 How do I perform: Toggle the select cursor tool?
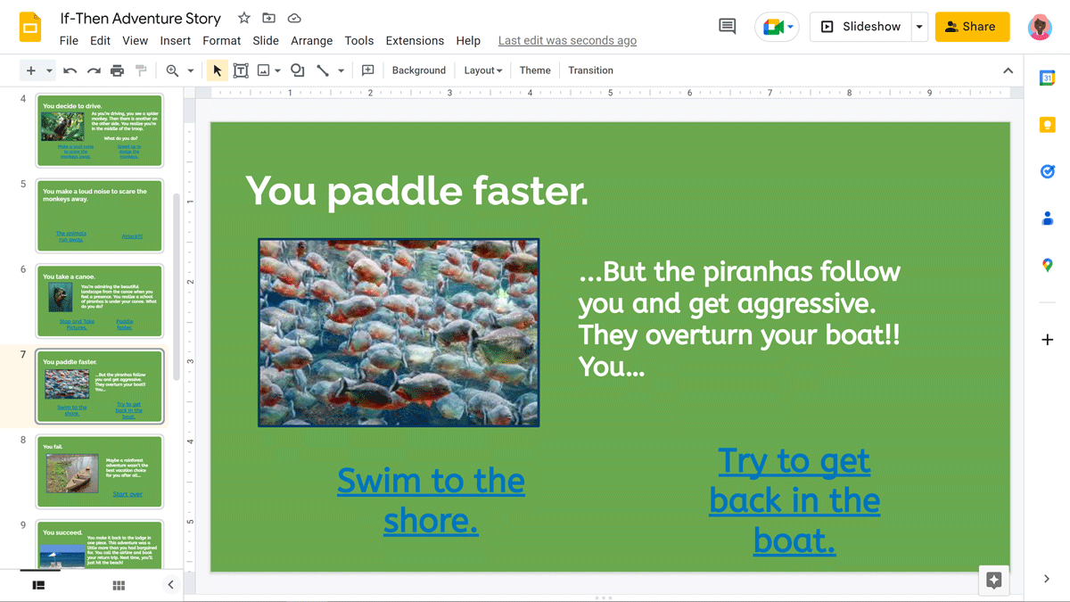(217, 70)
